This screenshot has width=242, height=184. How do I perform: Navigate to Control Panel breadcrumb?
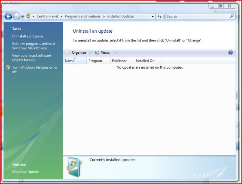coord(47,16)
